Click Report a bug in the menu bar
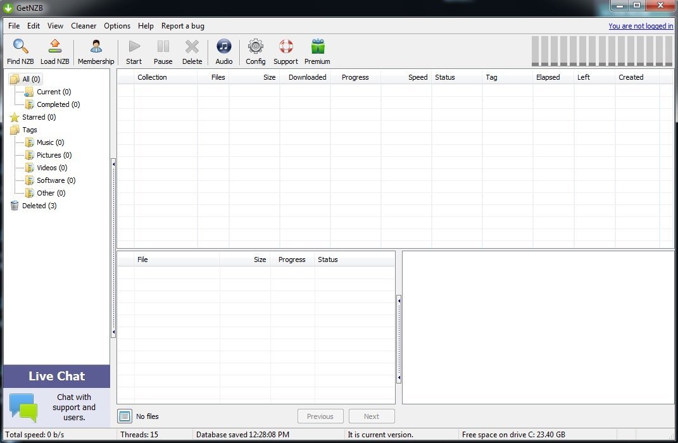This screenshot has height=443, width=678. (182, 26)
